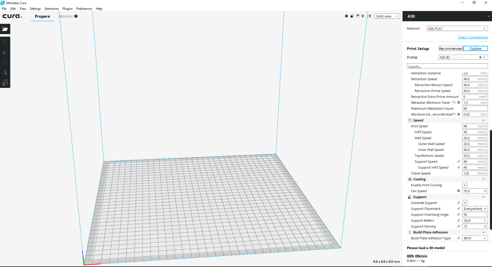Open the Plugins menu
The image size is (492, 267).
[x=67, y=9]
